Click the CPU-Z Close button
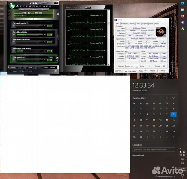This screenshot has height=179, width=187. (163, 71)
